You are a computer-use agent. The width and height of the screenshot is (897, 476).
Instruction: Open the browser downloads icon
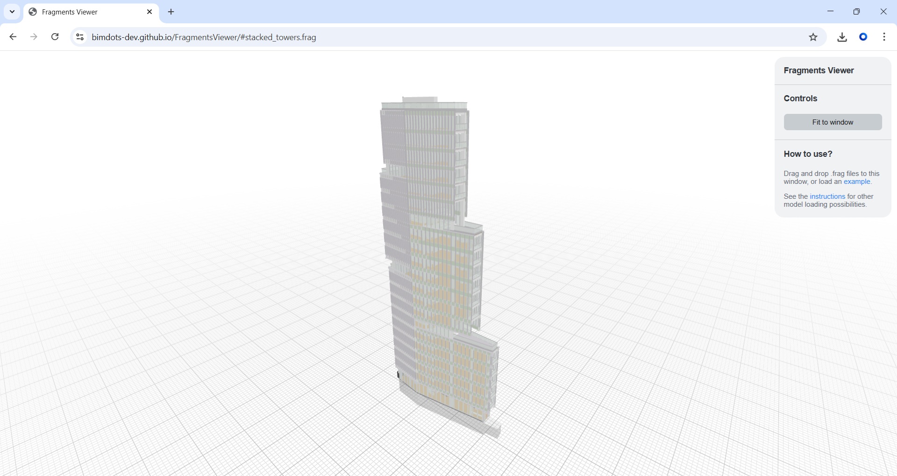point(842,37)
